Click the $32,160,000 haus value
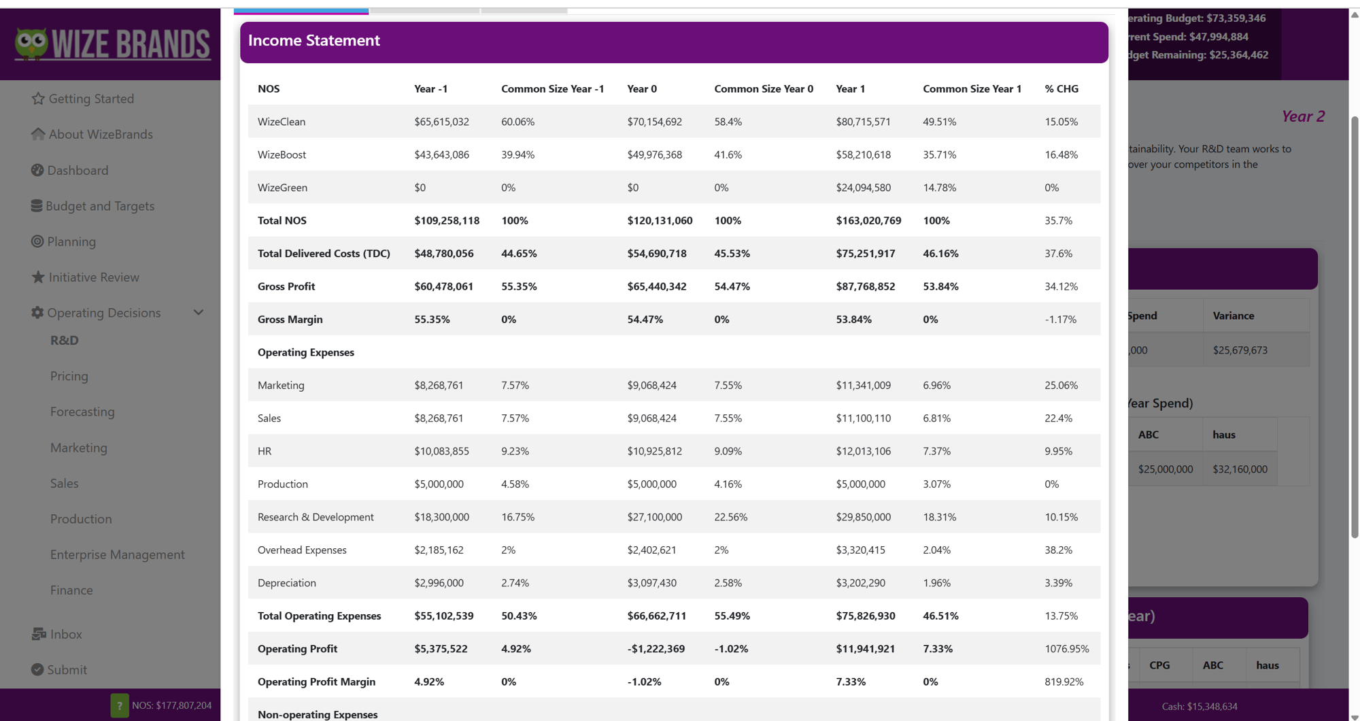The image size is (1360, 721). point(1240,469)
